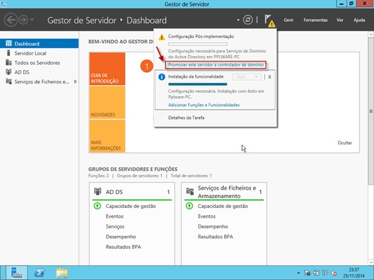Click green status icon in AD DS tile
This screenshot has height=280, width=374.
pos(97,206)
